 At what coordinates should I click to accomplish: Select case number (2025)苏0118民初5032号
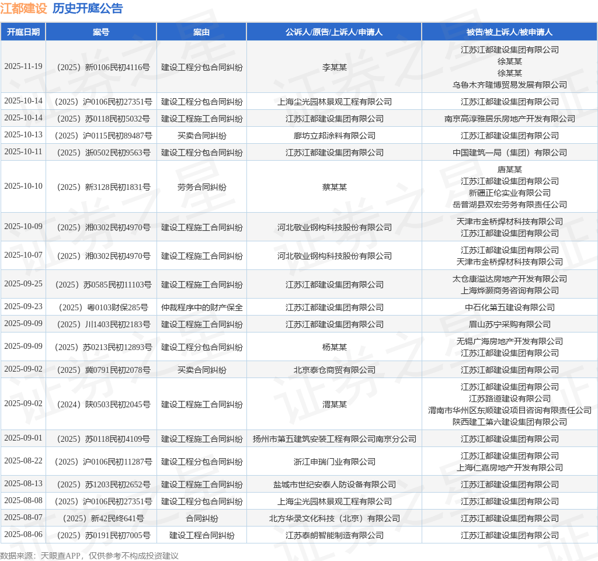103,119
